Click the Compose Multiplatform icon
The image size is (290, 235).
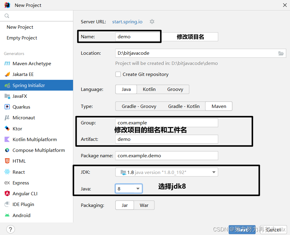pos(7,150)
